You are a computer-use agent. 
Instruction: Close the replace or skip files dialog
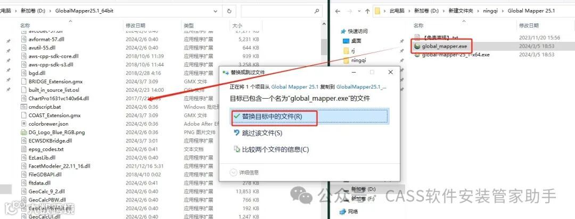coord(391,72)
